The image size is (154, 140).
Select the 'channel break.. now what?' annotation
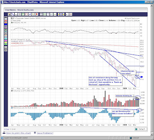128,72
